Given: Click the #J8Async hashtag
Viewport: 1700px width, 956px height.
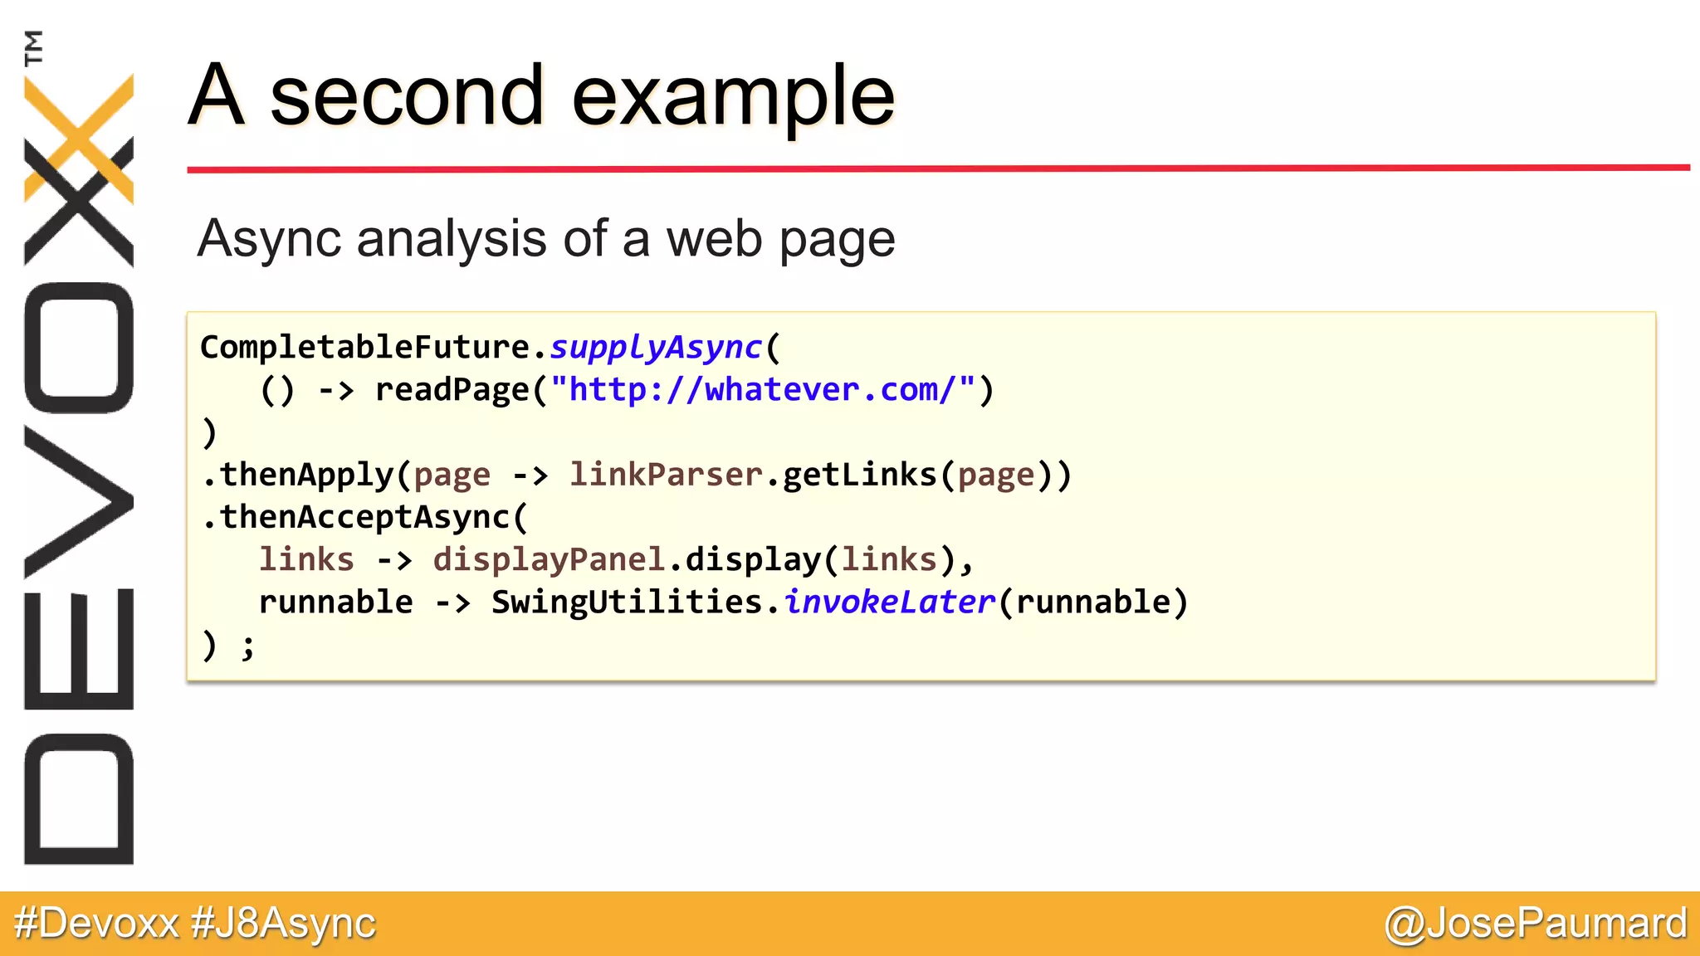Looking at the screenshot, I should click(x=283, y=923).
